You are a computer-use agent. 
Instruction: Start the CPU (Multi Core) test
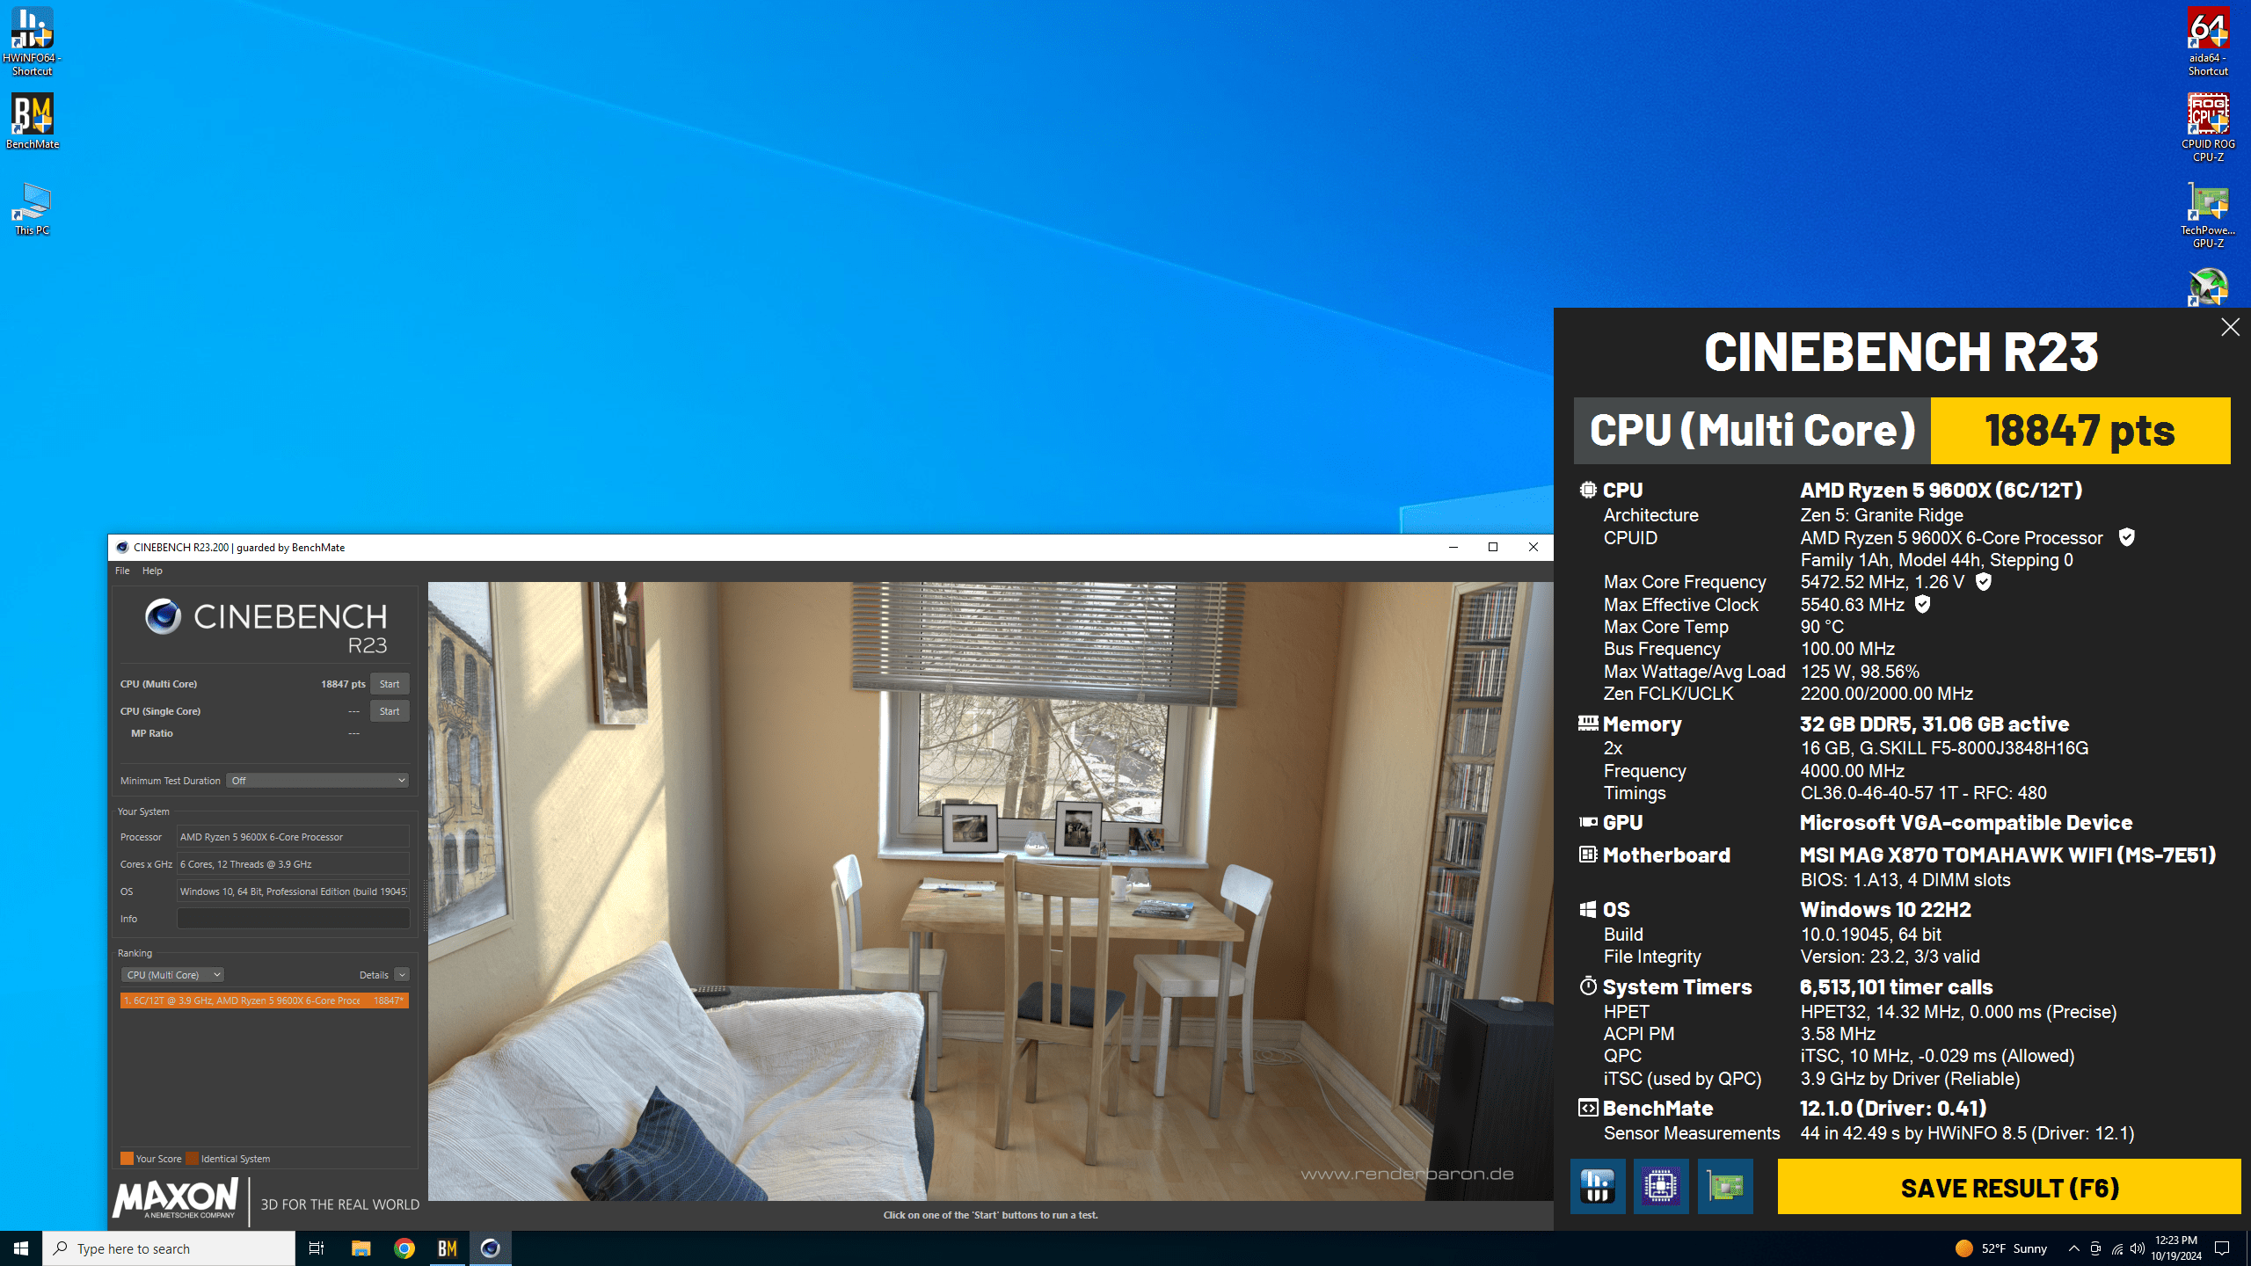coord(389,684)
